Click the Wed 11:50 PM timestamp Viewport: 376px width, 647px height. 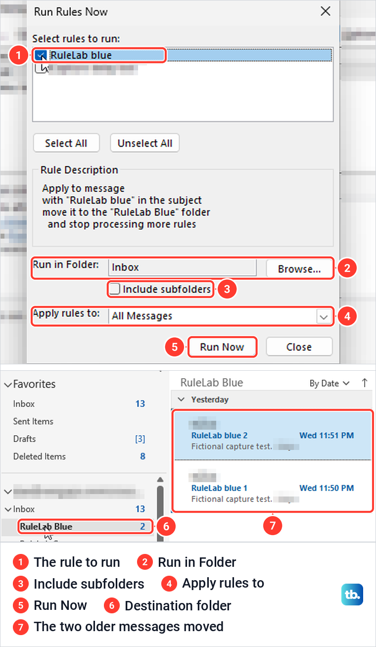point(327,488)
